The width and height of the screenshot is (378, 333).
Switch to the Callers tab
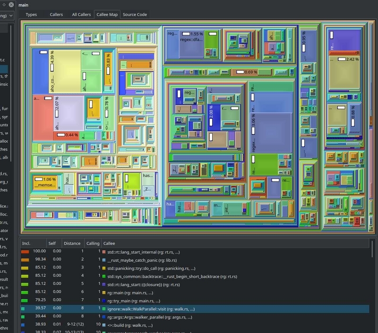[x=56, y=15]
